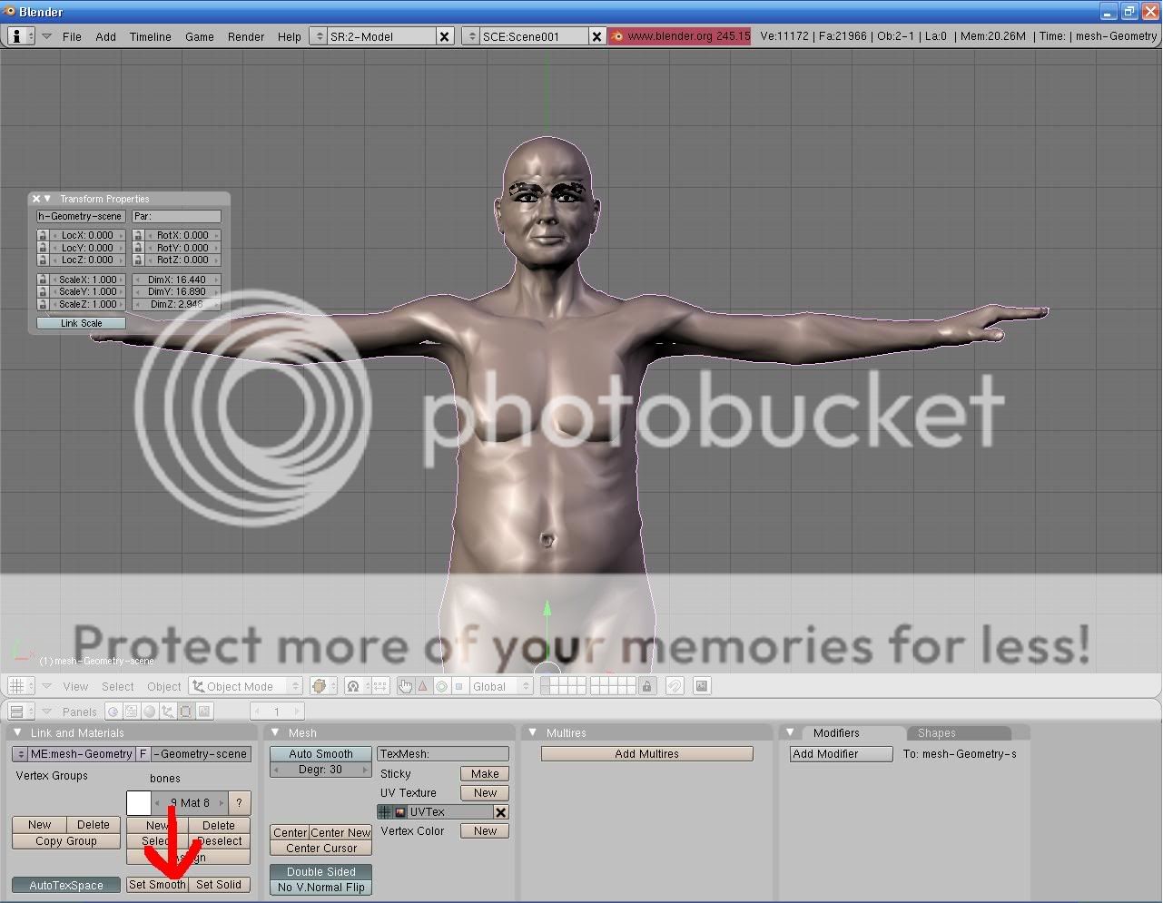Toggle the Auto Smooth option
This screenshot has width=1163, height=903.
(x=320, y=754)
